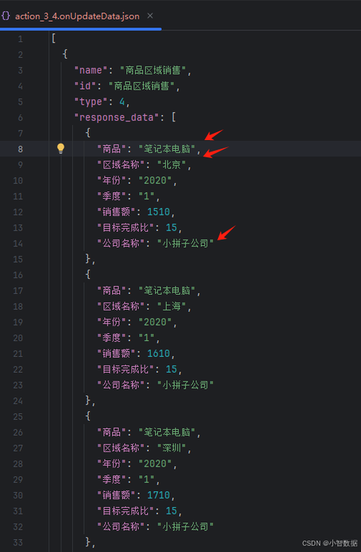The image size is (361, 552).
Task: Click "小拼子公司" value on line 23
Action: [186, 385]
